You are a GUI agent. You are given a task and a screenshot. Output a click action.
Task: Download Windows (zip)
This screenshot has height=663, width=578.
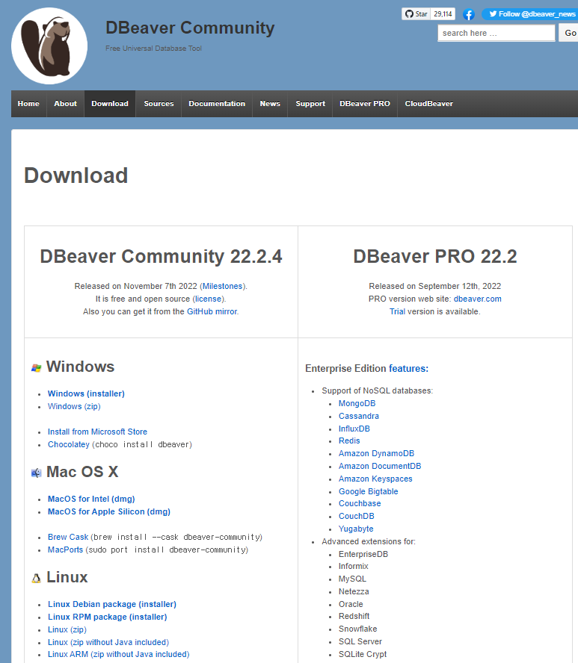[74, 406]
